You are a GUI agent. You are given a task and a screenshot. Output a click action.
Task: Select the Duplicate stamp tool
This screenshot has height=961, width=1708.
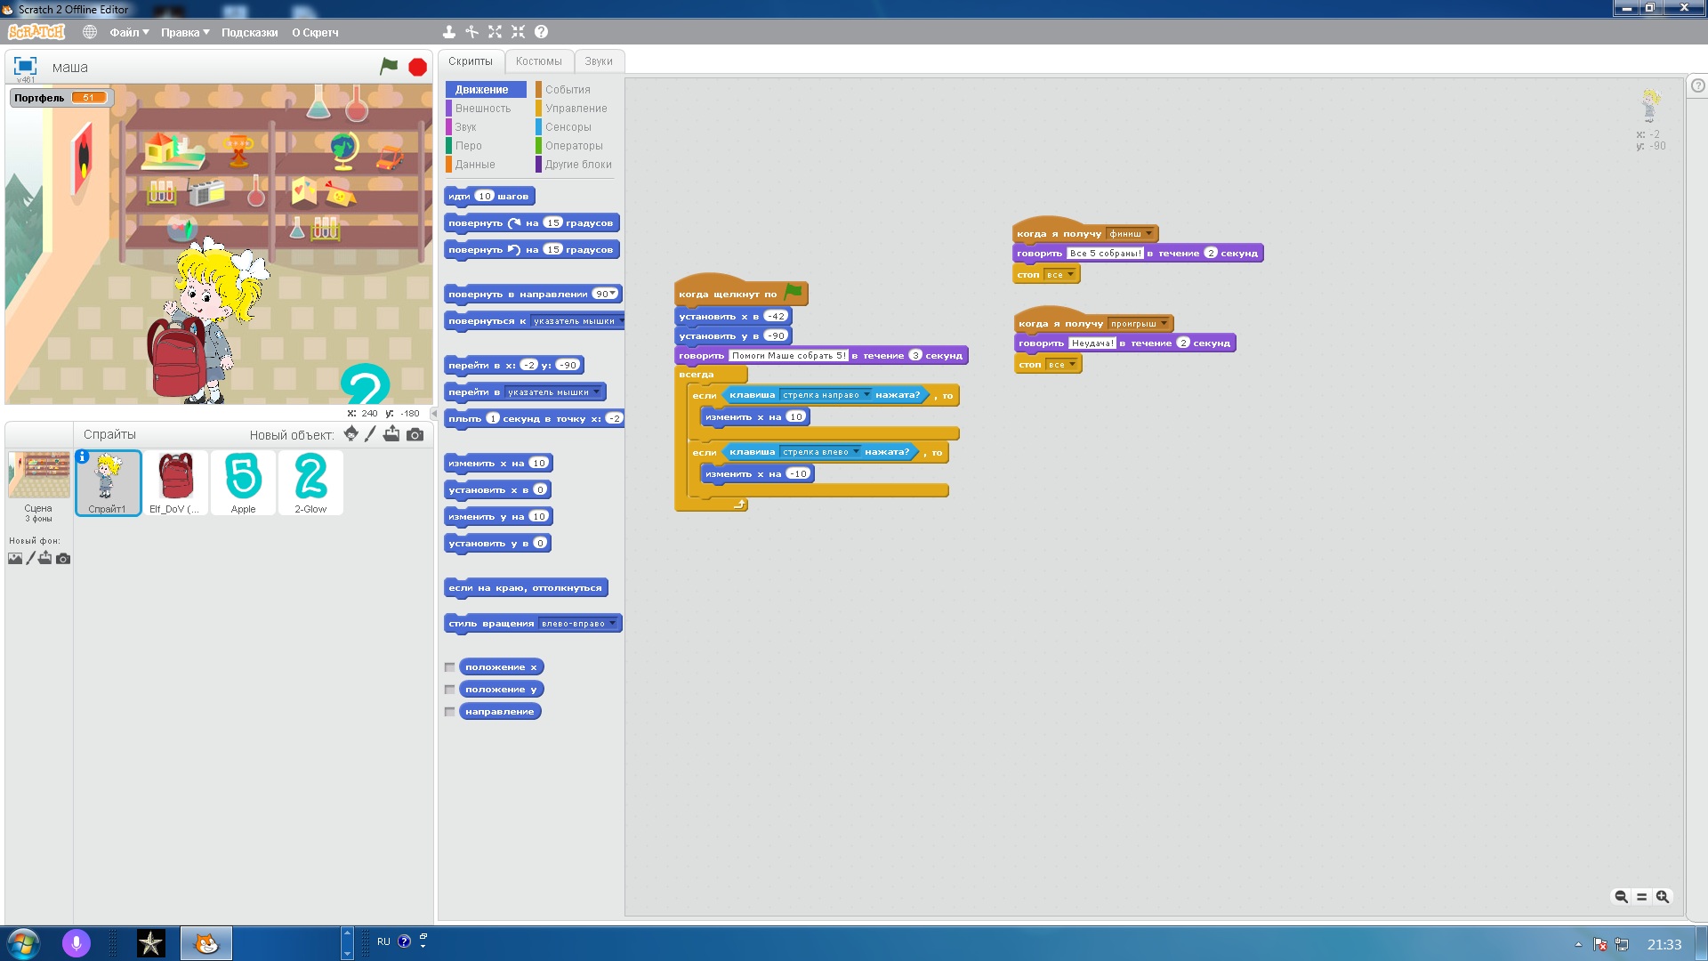click(x=448, y=32)
